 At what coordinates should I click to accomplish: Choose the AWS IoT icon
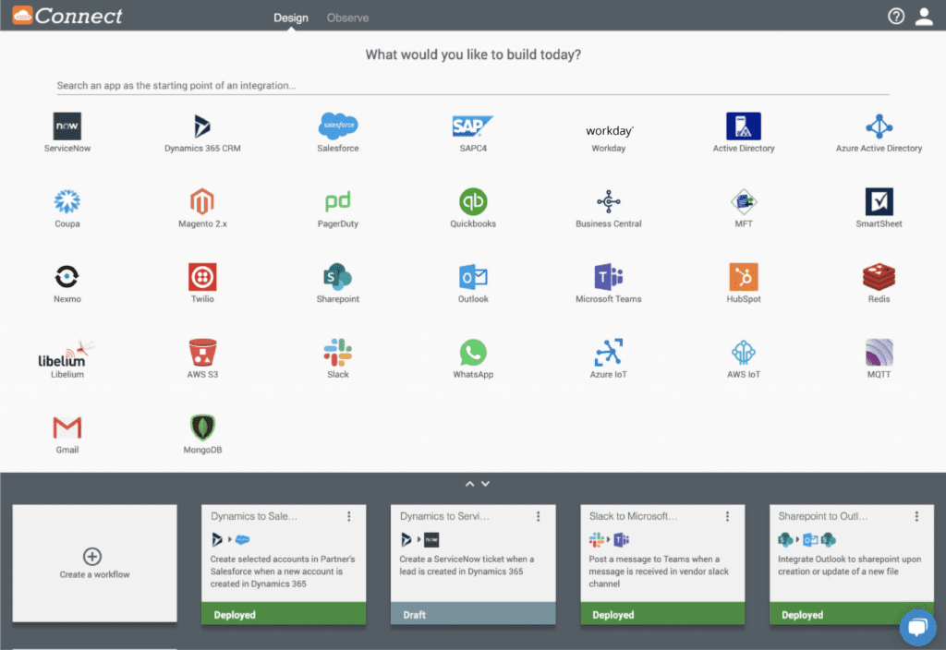click(744, 352)
